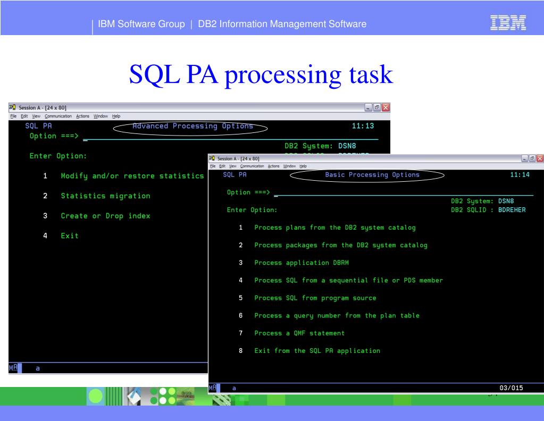
Task: Click 'SQL PA' label in Basic Processing Options
Action: [x=235, y=175]
